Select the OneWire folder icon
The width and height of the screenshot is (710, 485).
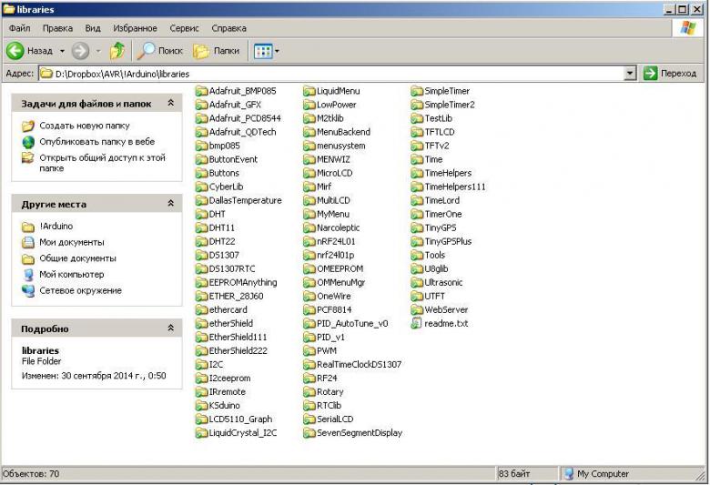click(x=309, y=296)
